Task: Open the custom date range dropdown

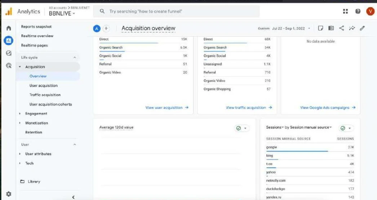Action: pos(284,28)
